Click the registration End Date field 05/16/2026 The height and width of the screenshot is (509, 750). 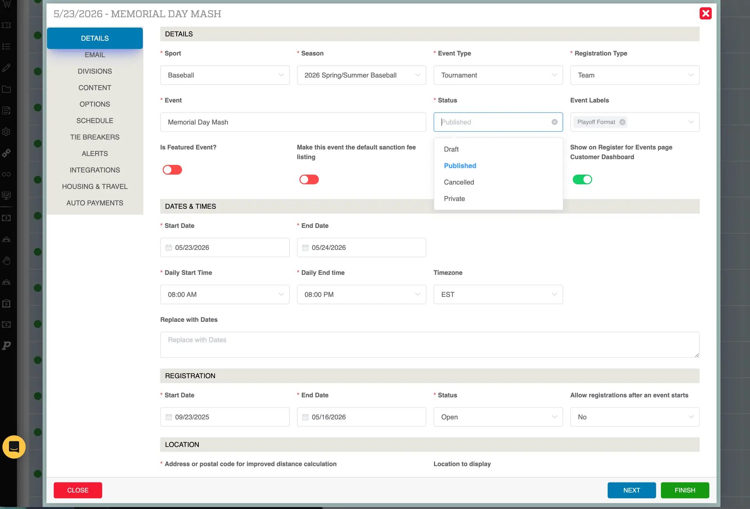coord(361,417)
